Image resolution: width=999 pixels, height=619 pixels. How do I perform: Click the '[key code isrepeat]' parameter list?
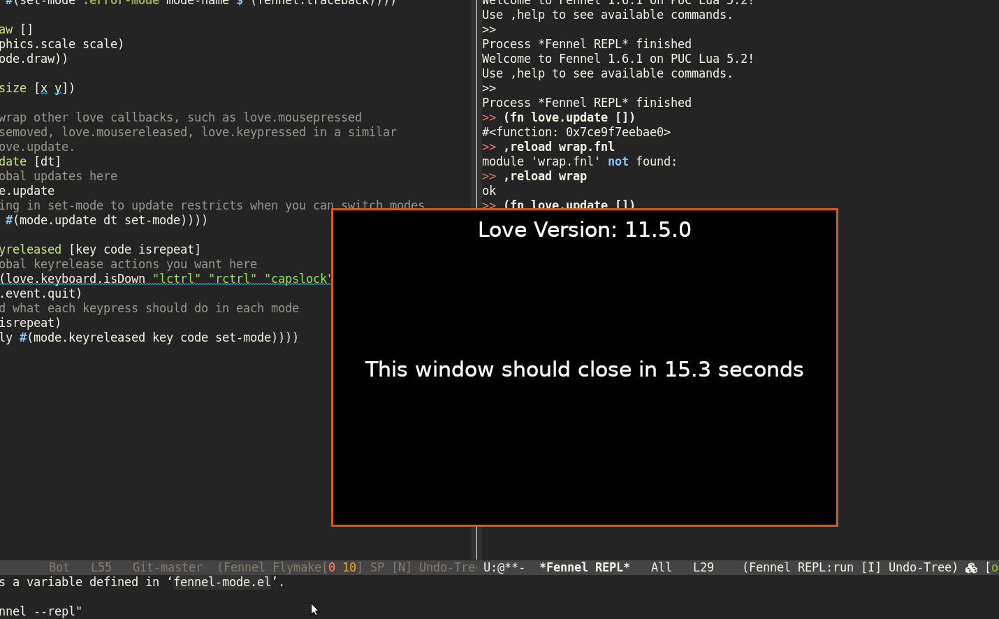click(x=135, y=249)
